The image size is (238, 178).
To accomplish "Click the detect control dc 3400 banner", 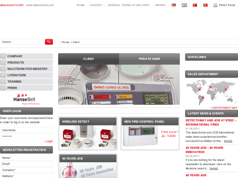I will 119,85.
